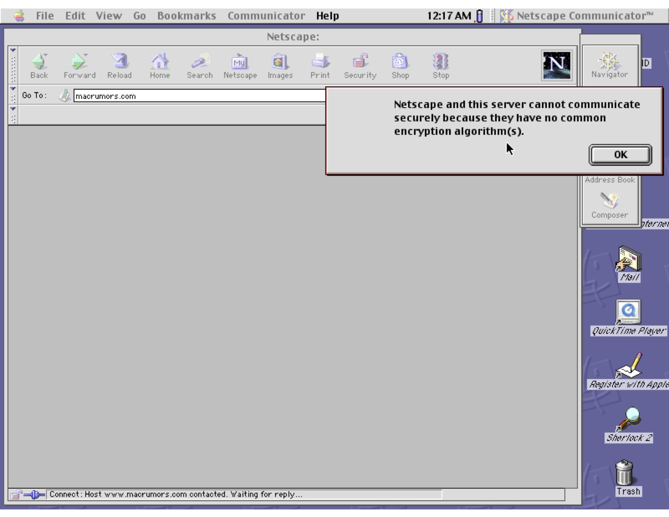The height and width of the screenshot is (517, 669).
Task: Click the 12:17 AM menu bar clock
Action: [x=449, y=16]
